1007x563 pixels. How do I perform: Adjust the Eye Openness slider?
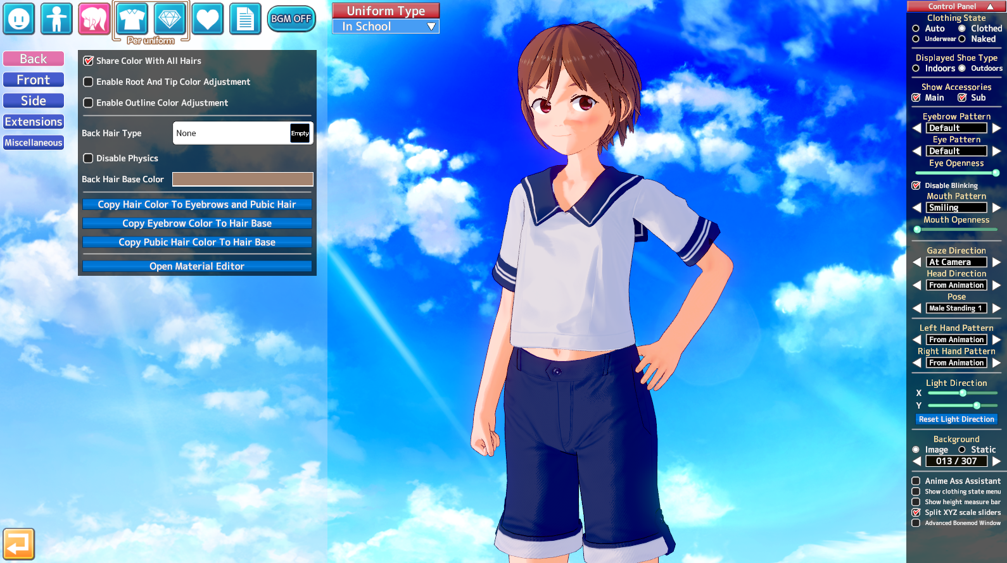click(x=956, y=173)
